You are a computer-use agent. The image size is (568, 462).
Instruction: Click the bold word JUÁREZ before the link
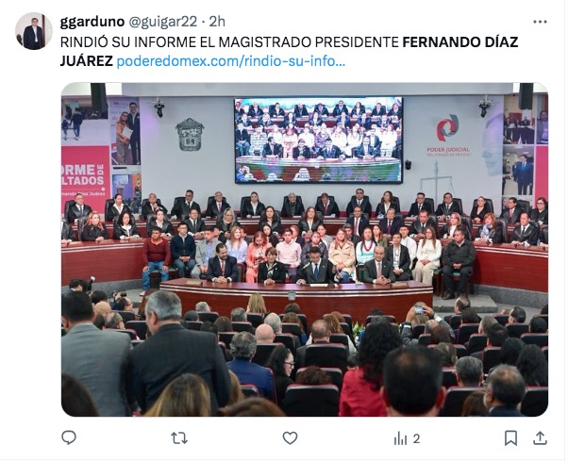(x=87, y=61)
